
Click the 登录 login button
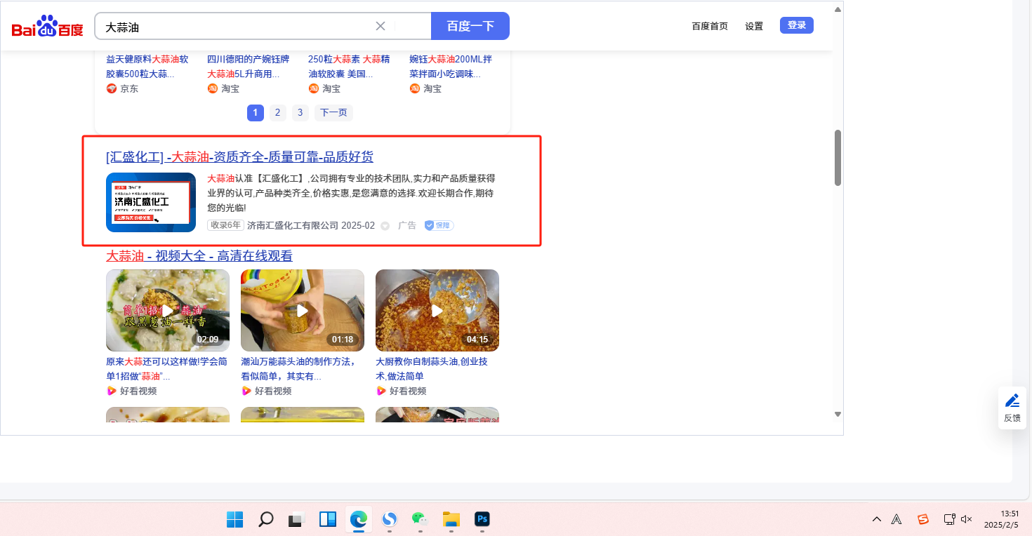[x=797, y=25]
